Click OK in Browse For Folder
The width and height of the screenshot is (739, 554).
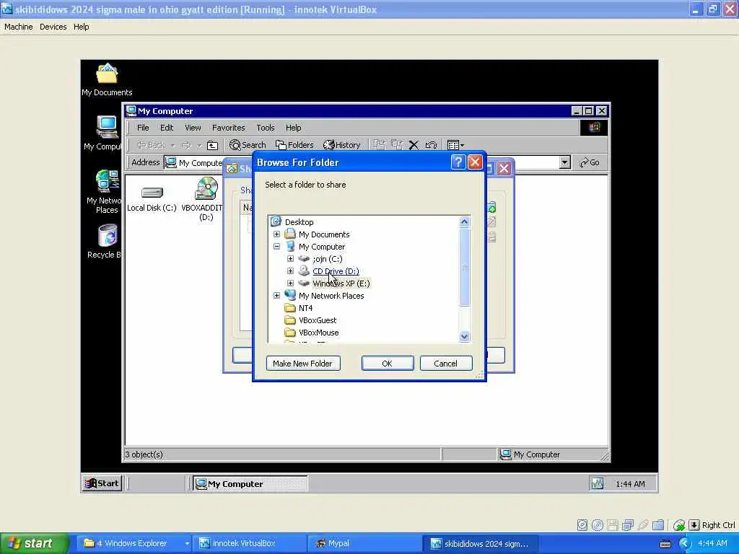point(388,364)
